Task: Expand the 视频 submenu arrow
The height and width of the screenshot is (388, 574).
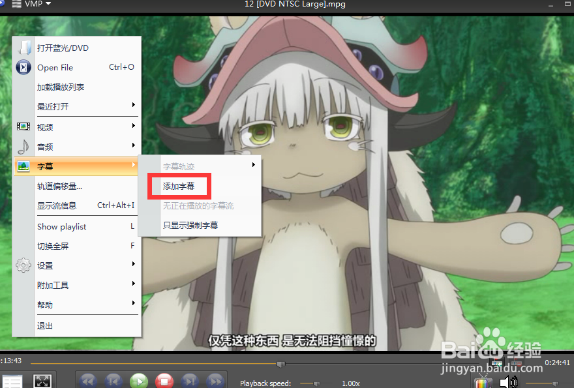Action: tap(134, 126)
